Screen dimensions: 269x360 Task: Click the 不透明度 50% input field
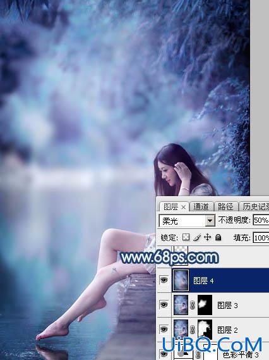pyautogui.click(x=261, y=220)
